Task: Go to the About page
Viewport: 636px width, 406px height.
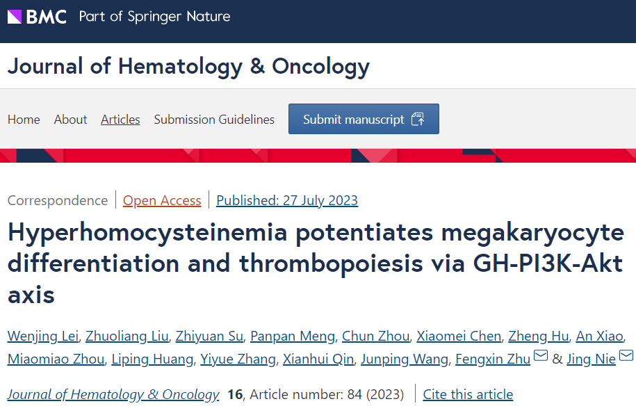Action: coord(71,120)
